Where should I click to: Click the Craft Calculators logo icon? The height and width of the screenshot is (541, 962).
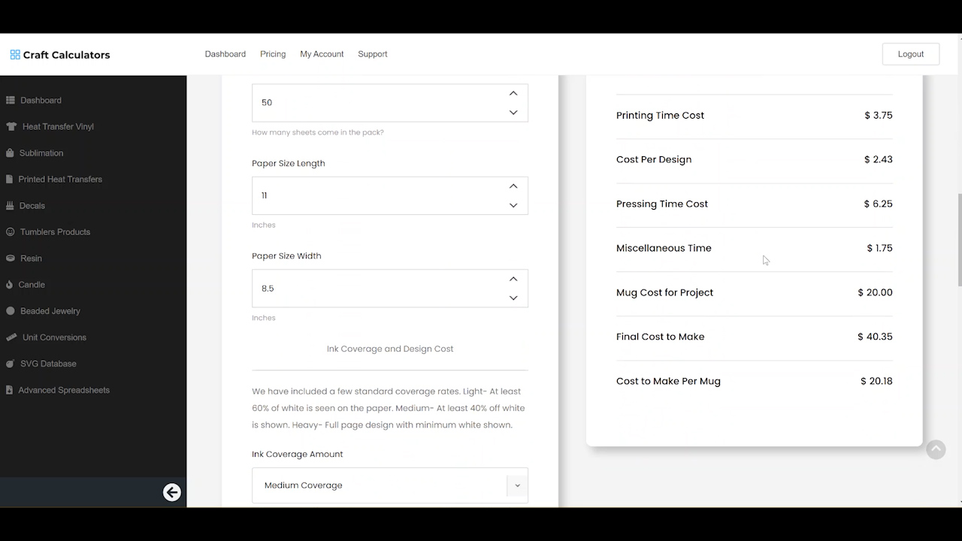pos(15,55)
